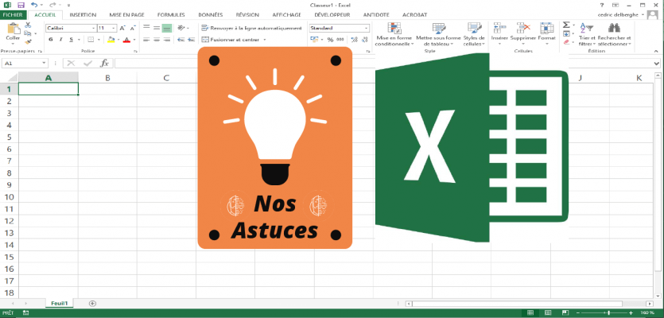
Task: Click the Undo arrow in quick access toolbar
Action: 34,5
